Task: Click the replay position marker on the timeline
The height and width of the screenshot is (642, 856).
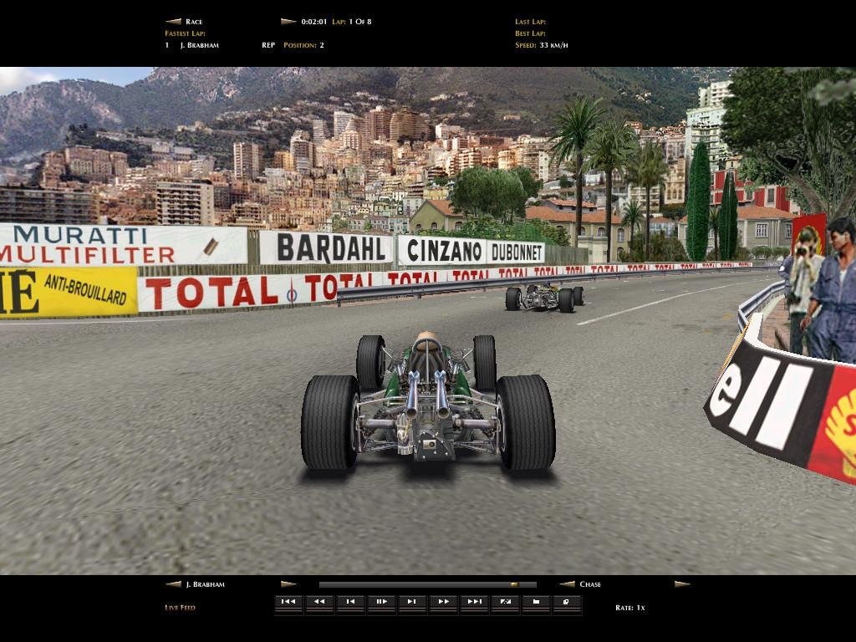Action: coord(514,584)
